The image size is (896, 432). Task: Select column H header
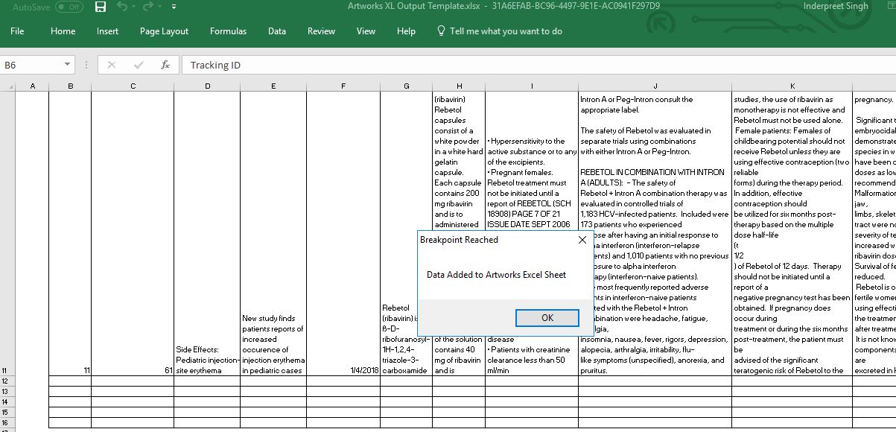pos(459,86)
